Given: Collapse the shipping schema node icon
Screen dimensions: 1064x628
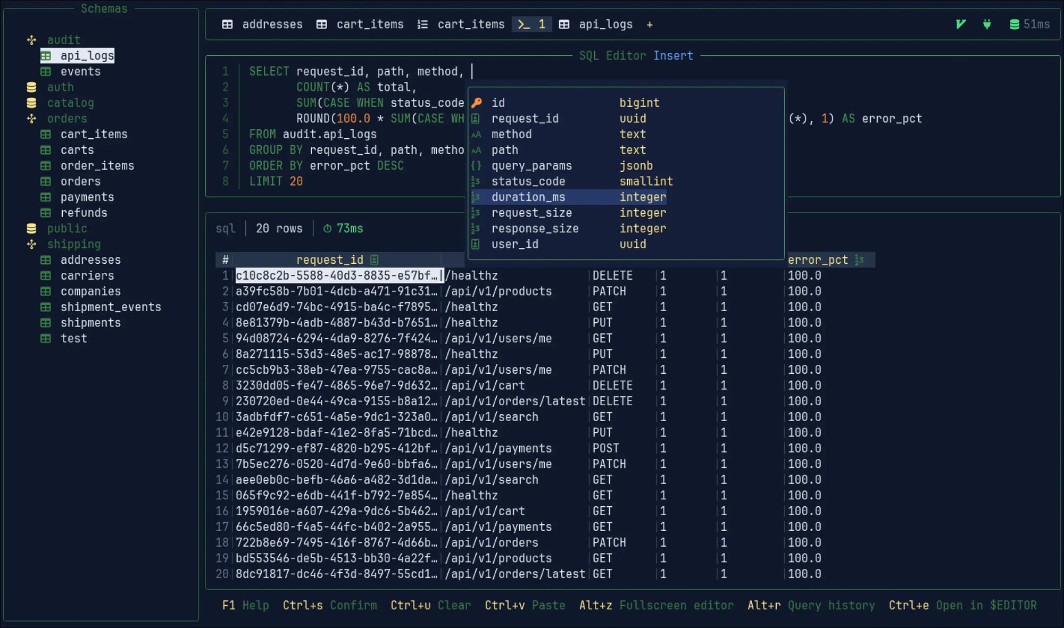Looking at the screenshot, I should pos(32,244).
